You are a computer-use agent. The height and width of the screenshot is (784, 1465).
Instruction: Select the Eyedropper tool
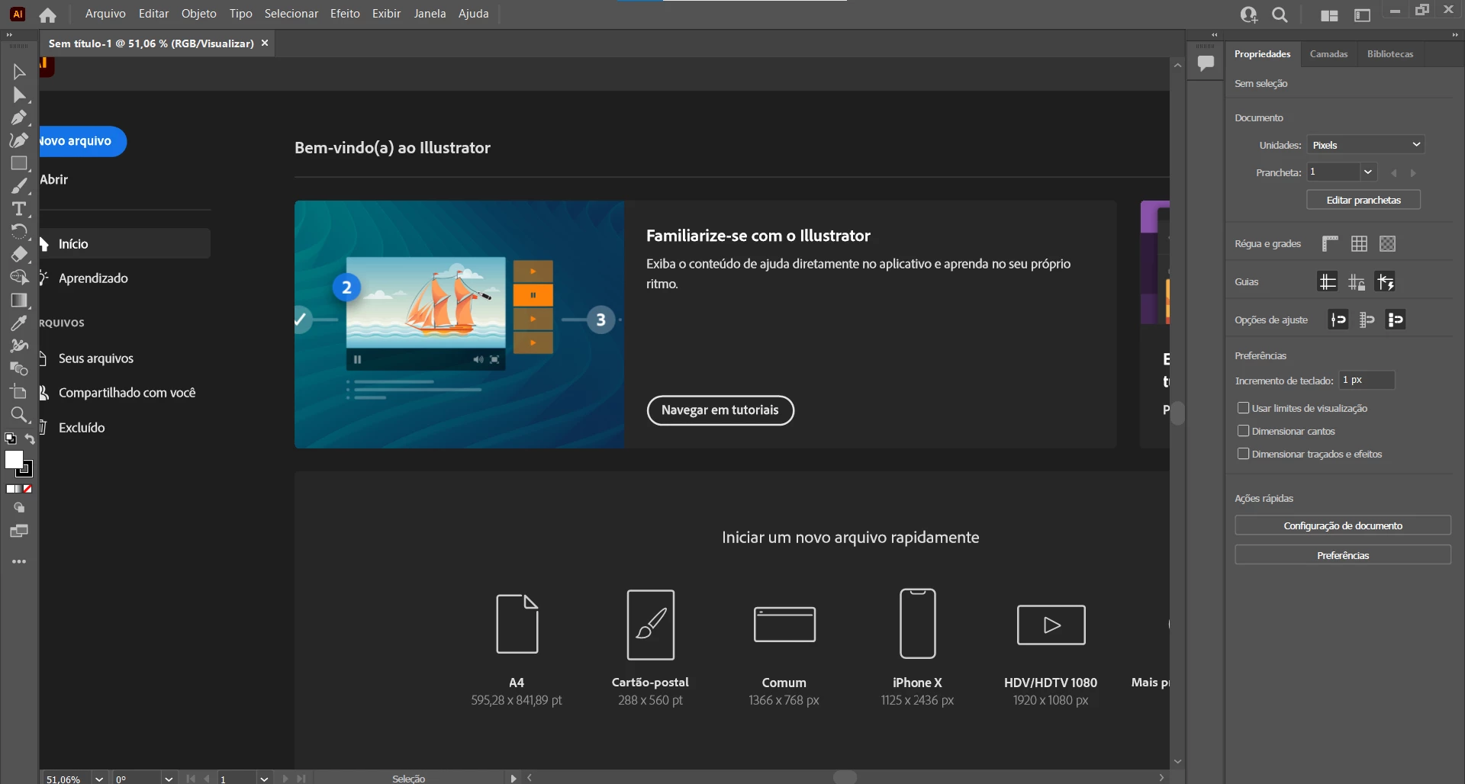(19, 323)
